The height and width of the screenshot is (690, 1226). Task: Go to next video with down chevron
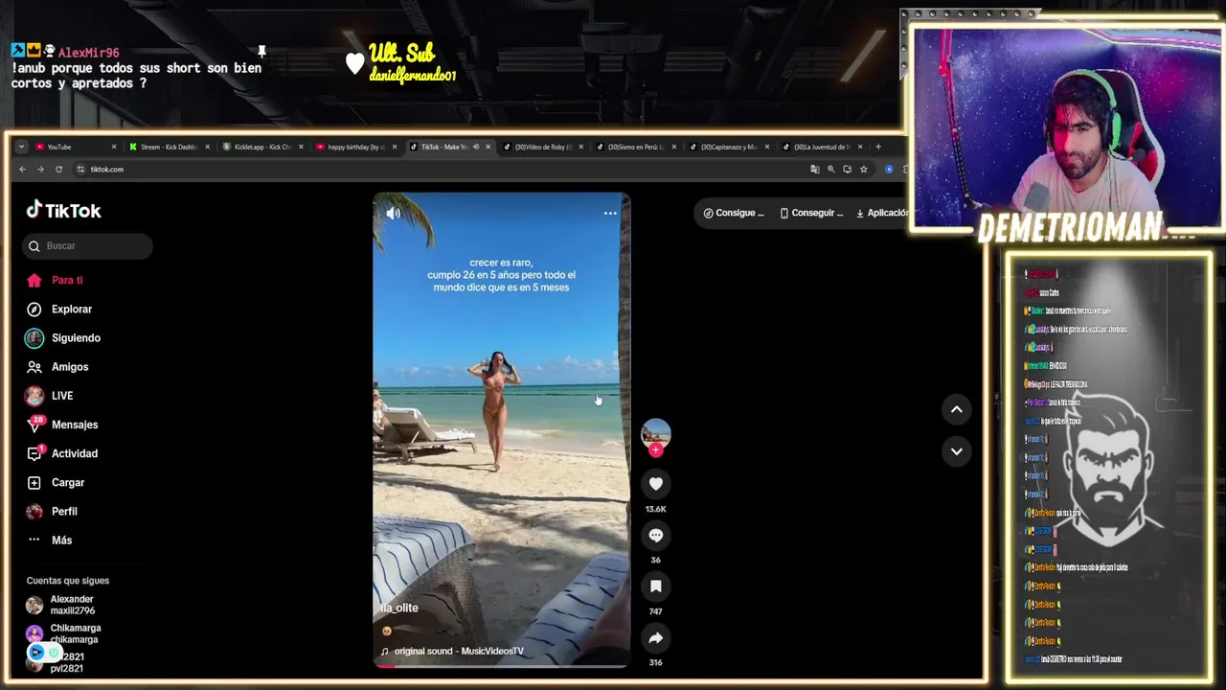coord(956,451)
